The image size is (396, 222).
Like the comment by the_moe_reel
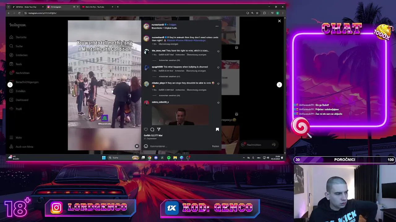218,51
